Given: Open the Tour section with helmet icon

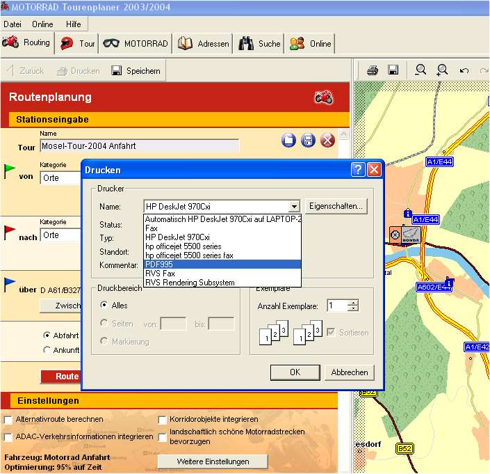Looking at the screenshot, I should click(77, 43).
